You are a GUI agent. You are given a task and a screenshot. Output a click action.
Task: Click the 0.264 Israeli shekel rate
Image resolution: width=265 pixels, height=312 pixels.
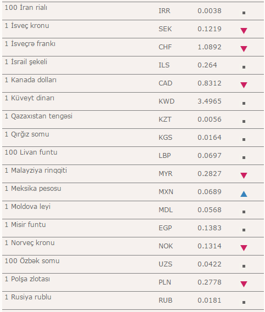(x=207, y=65)
